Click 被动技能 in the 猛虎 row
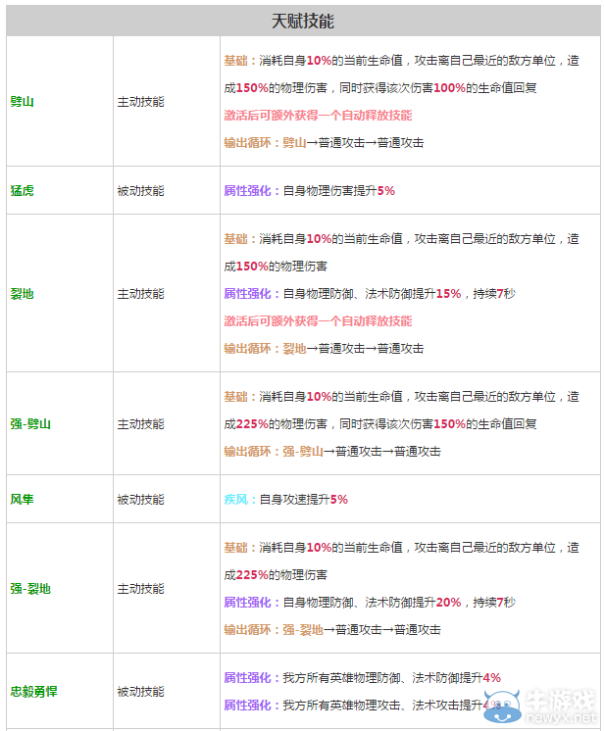Image resolution: width=605 pixels, height=731 pixels. pyautogui.click(x=140, y=191)
